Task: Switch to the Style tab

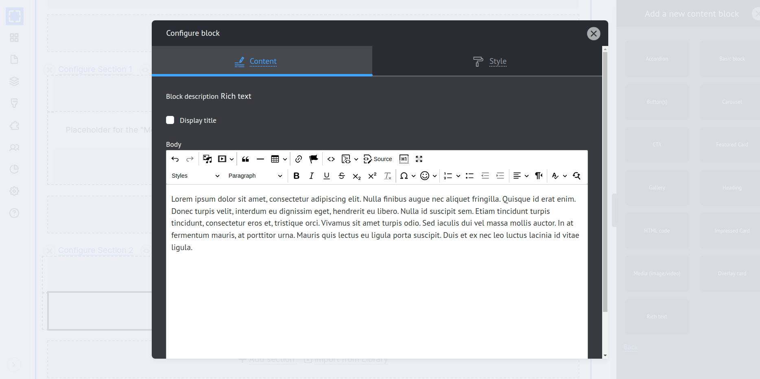Action: click(487, 61)
